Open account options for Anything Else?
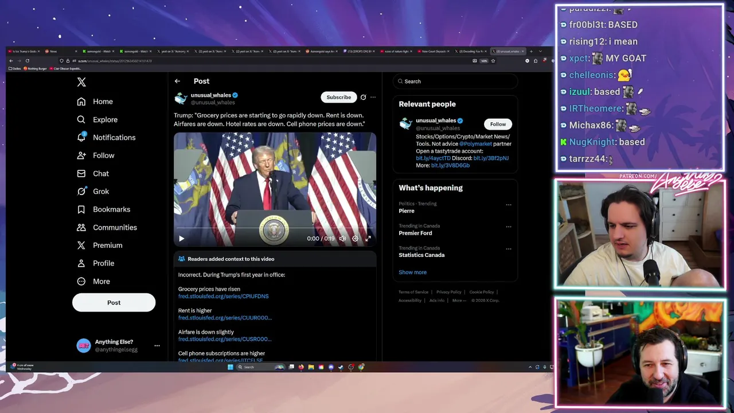This screenshot has height=413, width=734. [x=157, y=346]
